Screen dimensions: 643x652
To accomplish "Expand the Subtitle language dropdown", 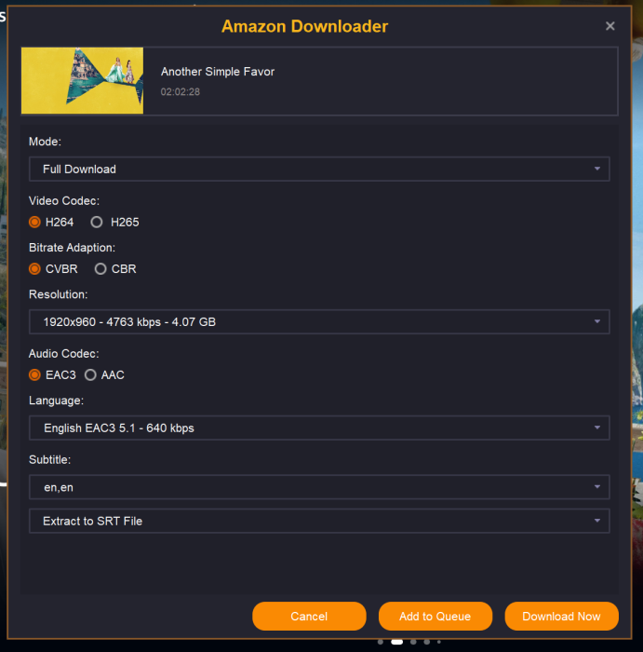I will (319, 487).
